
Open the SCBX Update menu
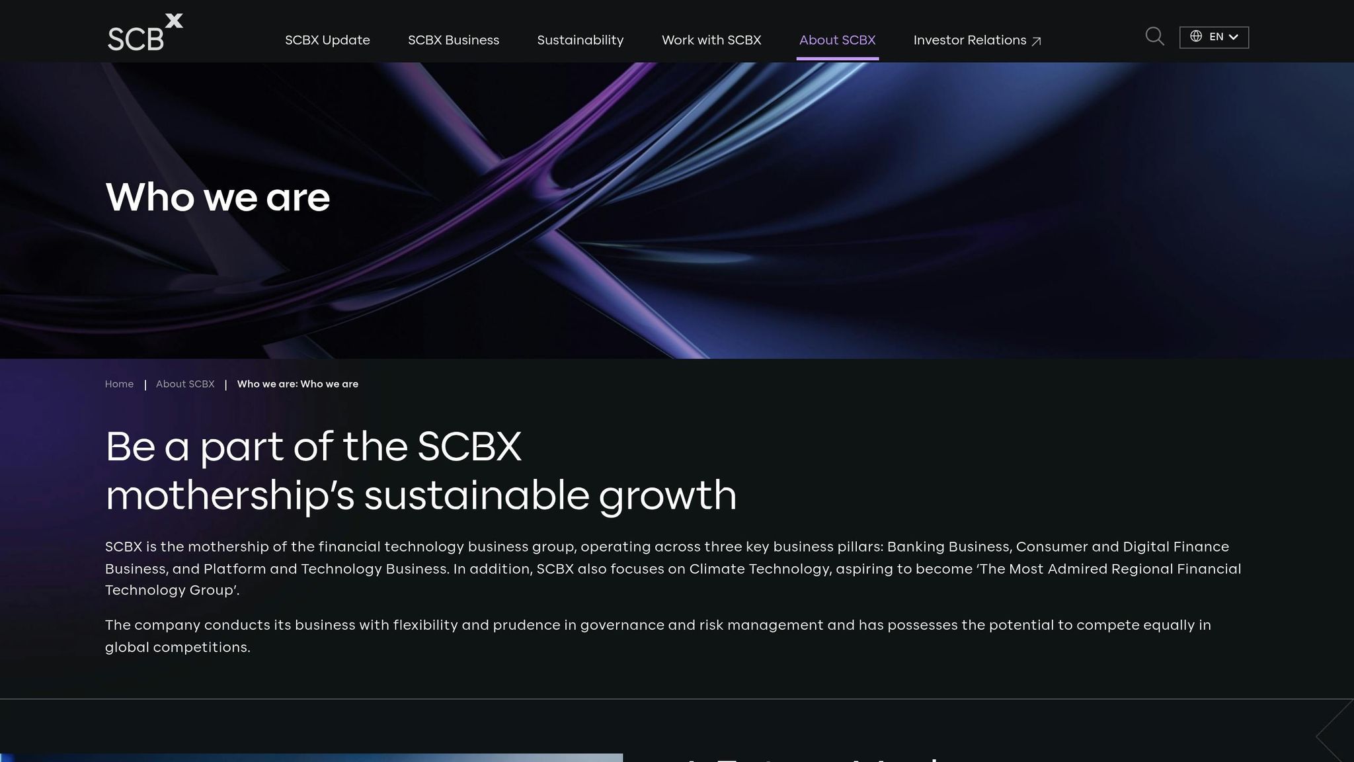pyautogui.click(x=327, y=40)
